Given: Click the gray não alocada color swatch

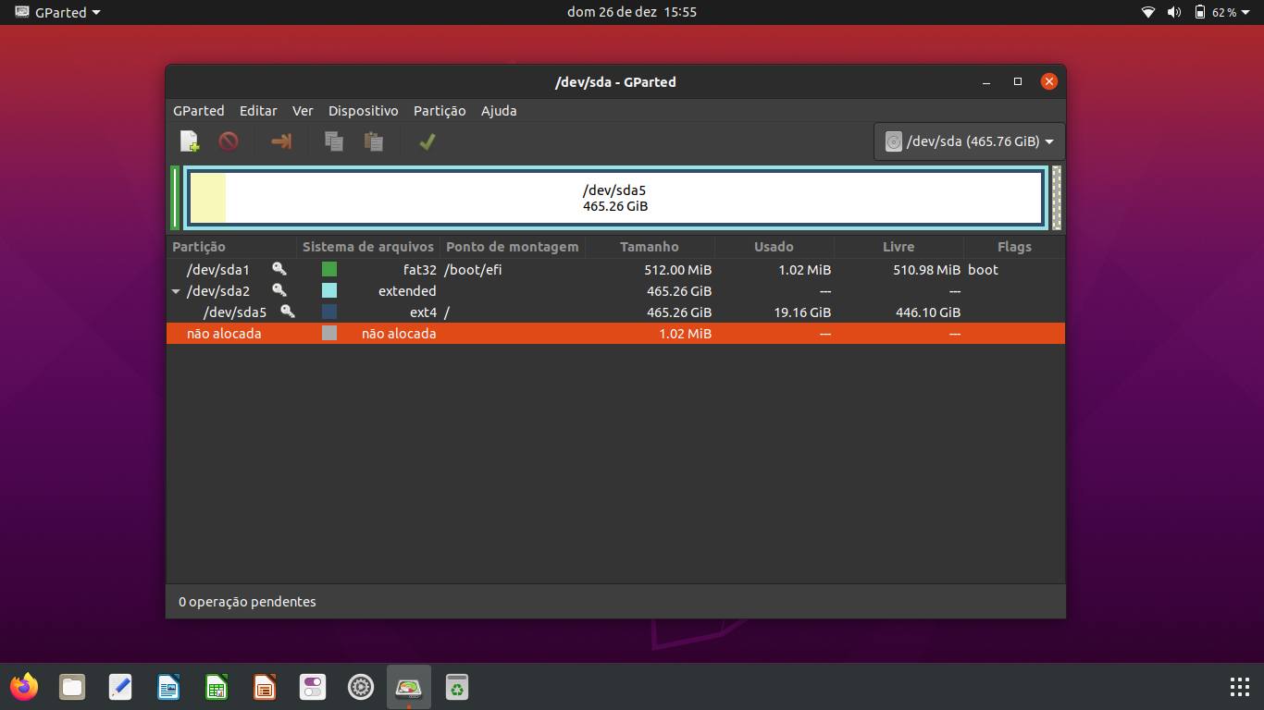Looking at the screenshot, I should tap(329, 334).
